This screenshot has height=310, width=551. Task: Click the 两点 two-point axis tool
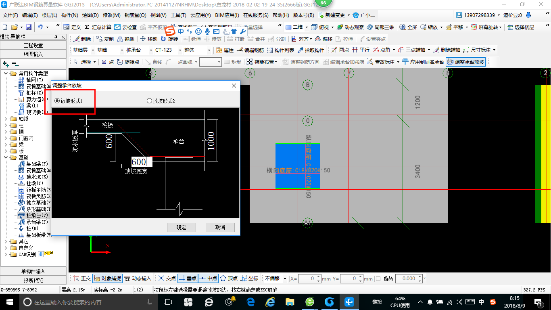click(x=340, y=50)
